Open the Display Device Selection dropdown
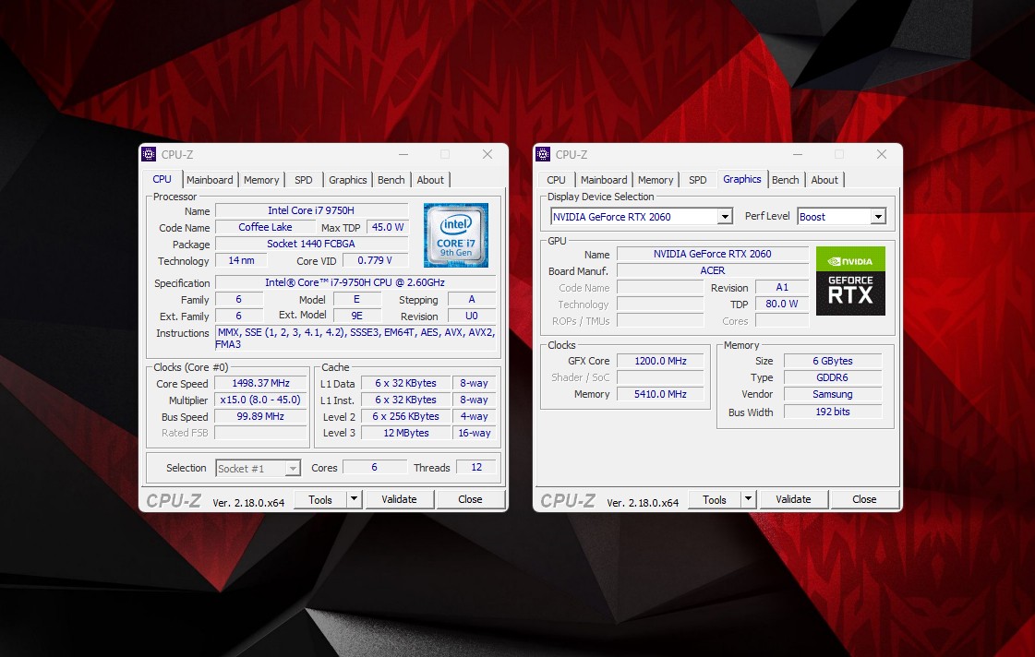The image size is (1035, 657). click(x=725, y=217)
